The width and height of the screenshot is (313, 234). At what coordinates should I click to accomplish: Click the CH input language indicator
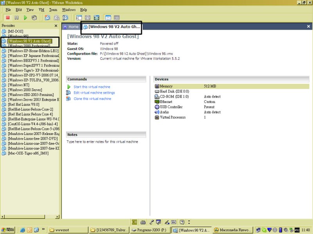point(134,222)
